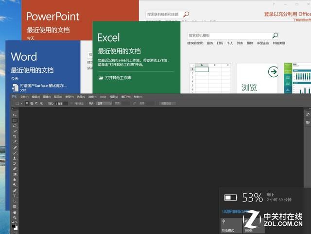The width and height of the screenshot is (311, 234).
Task: Select the Blur tool
Action: (x=15, y=180)
